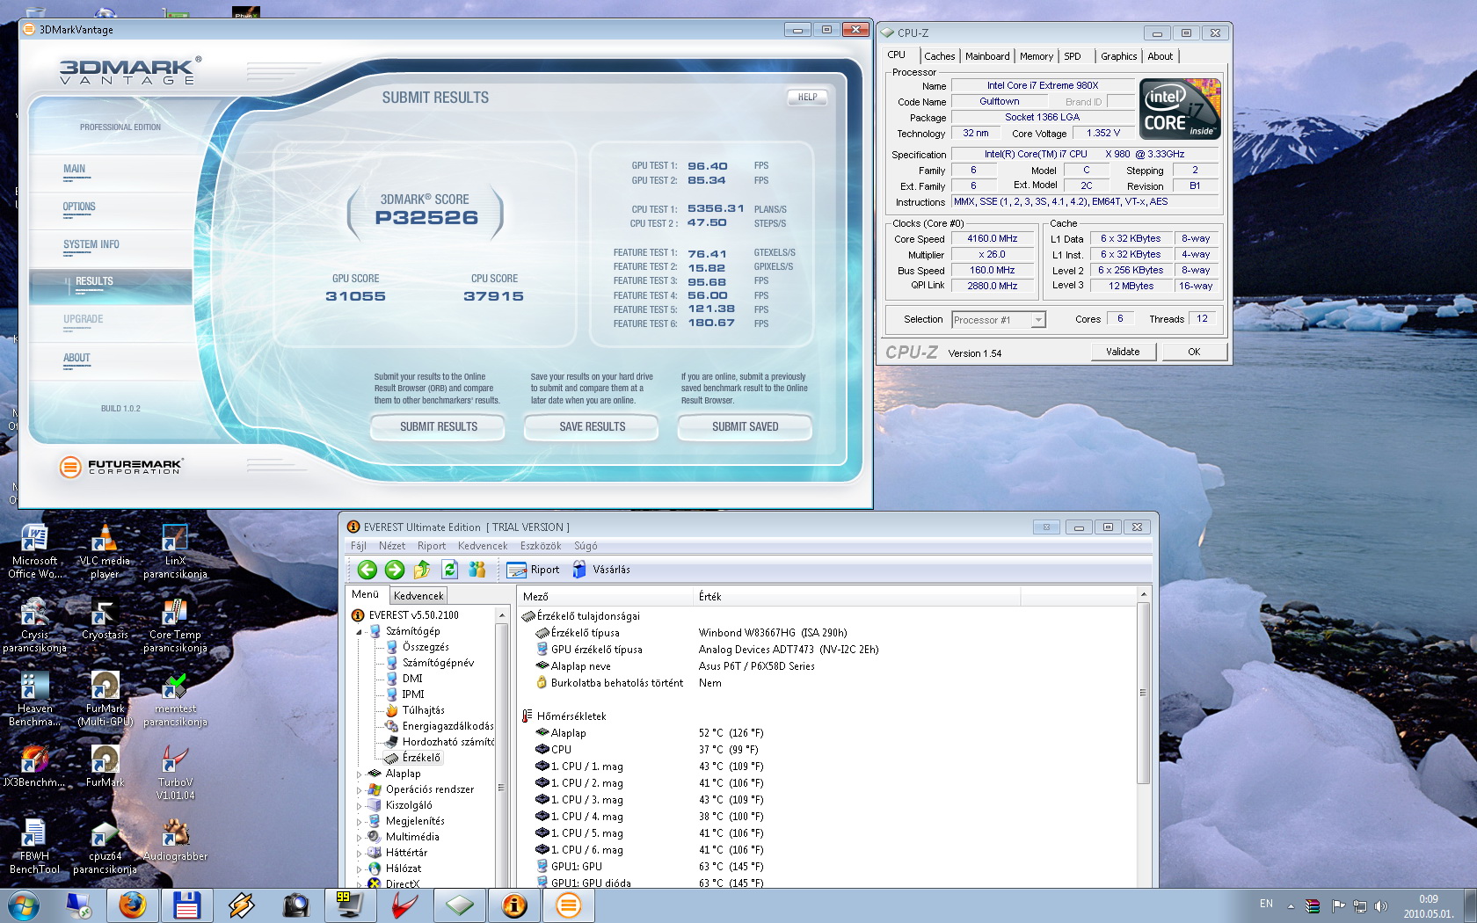Click the EN language indicator in tray

1266,904
